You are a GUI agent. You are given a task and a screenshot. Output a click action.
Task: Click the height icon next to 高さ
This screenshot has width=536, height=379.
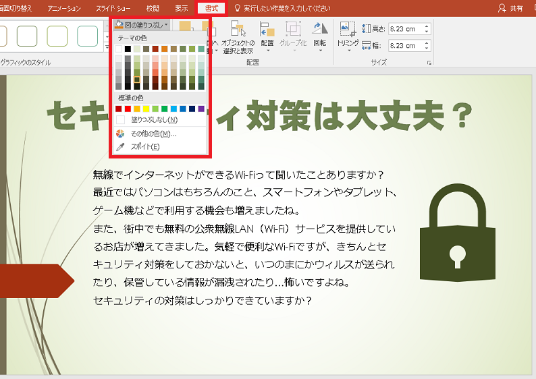(x=366, y=29)
